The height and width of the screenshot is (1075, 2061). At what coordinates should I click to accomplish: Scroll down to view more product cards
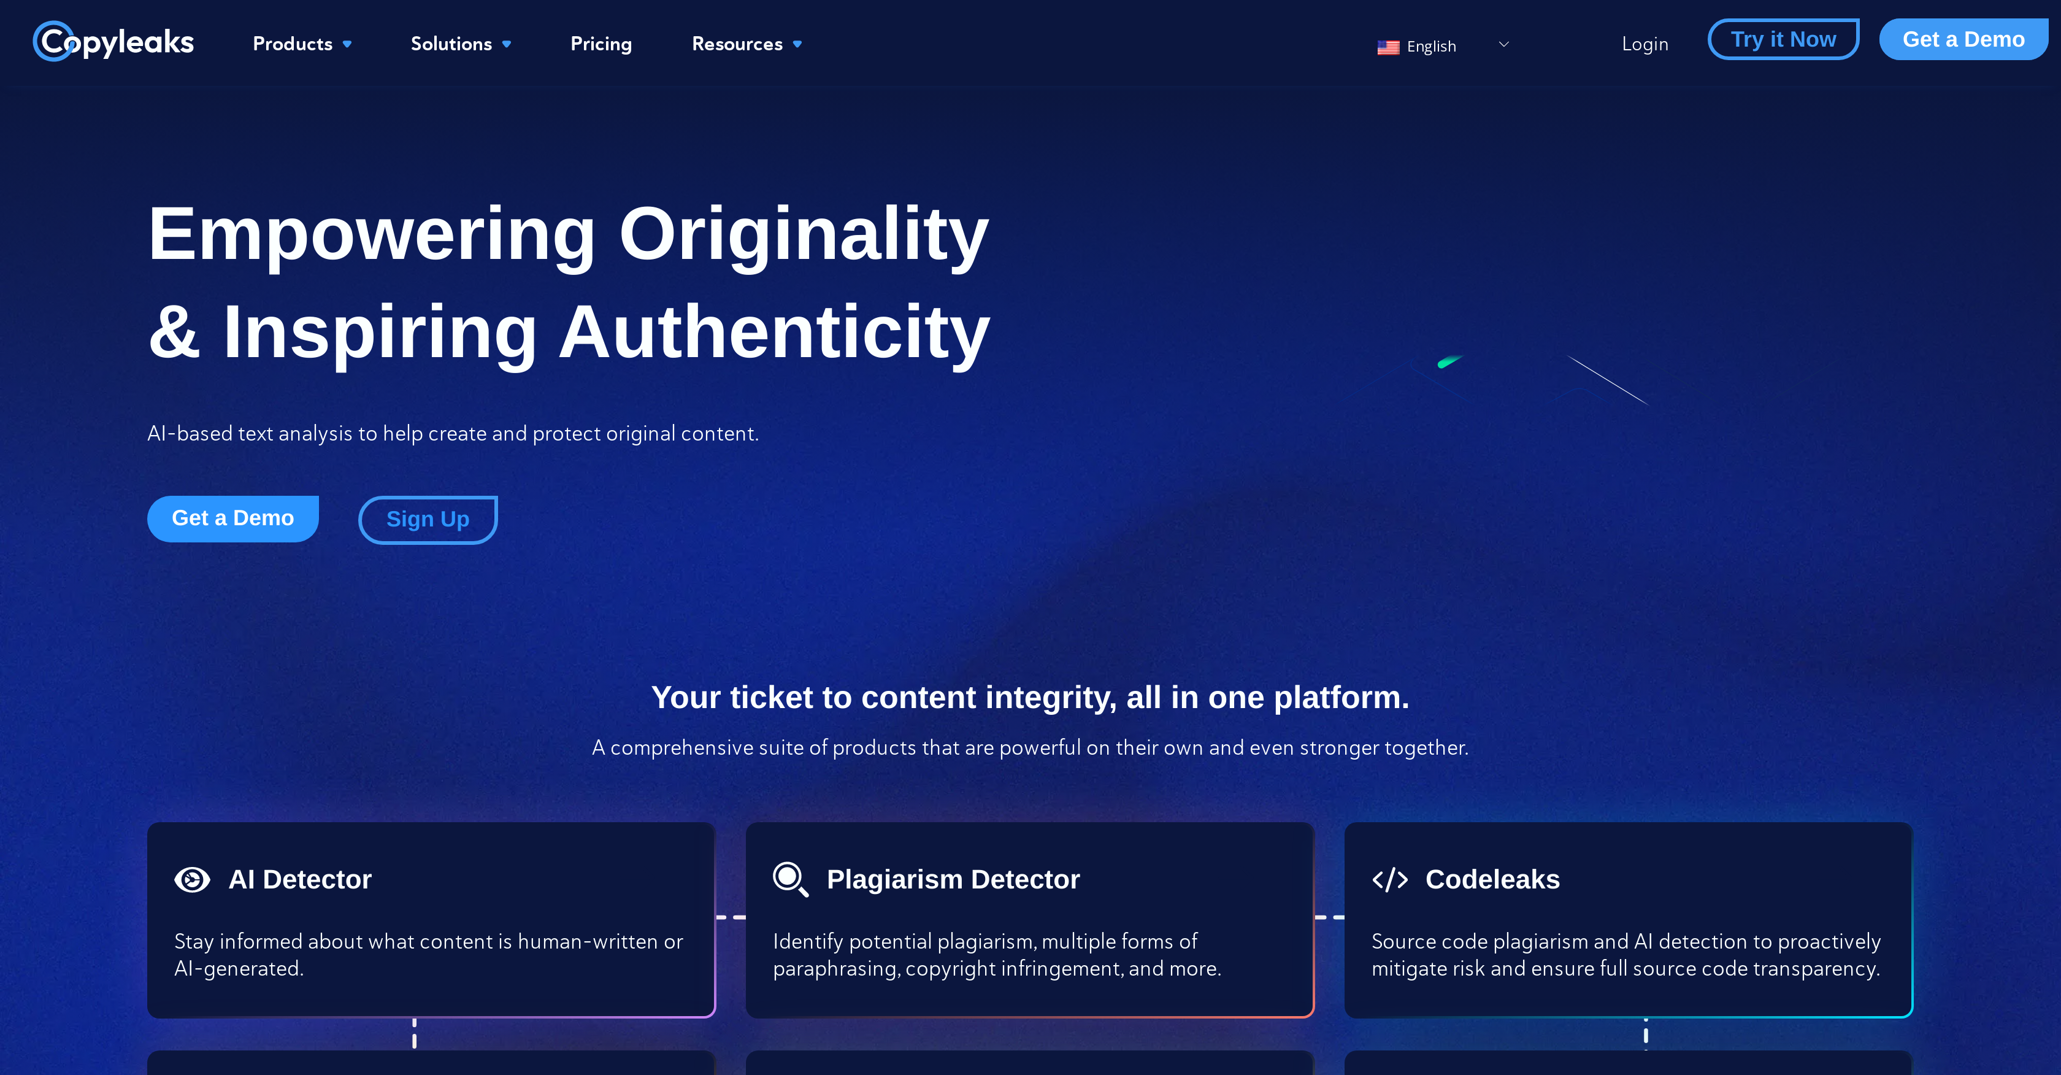[1030, 955]
